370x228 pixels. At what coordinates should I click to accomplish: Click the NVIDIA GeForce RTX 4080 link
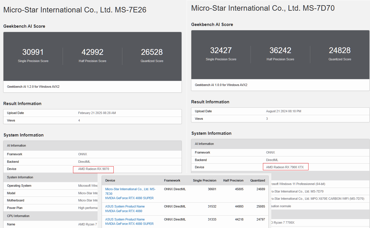[x=124, y=211]
